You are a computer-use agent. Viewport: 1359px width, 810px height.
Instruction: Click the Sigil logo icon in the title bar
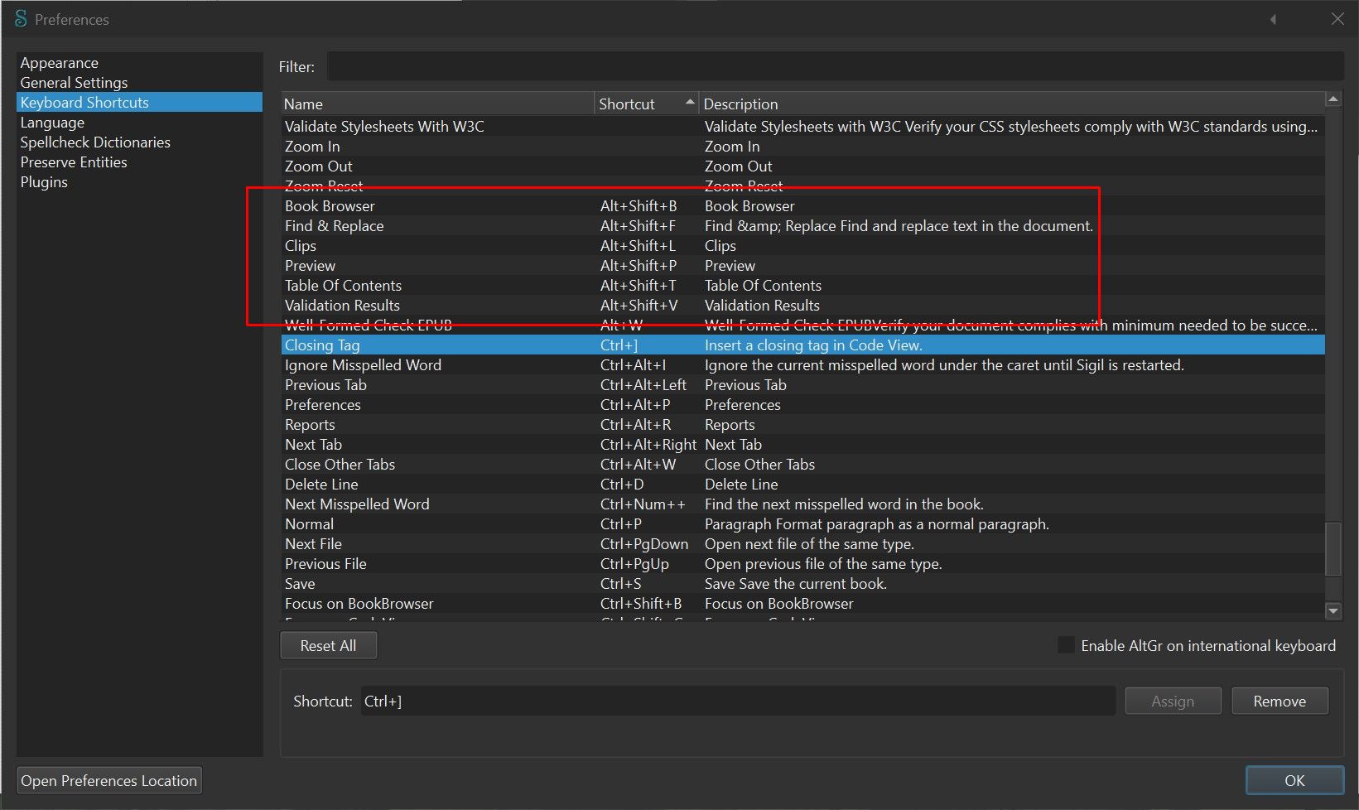pos(21,19)
